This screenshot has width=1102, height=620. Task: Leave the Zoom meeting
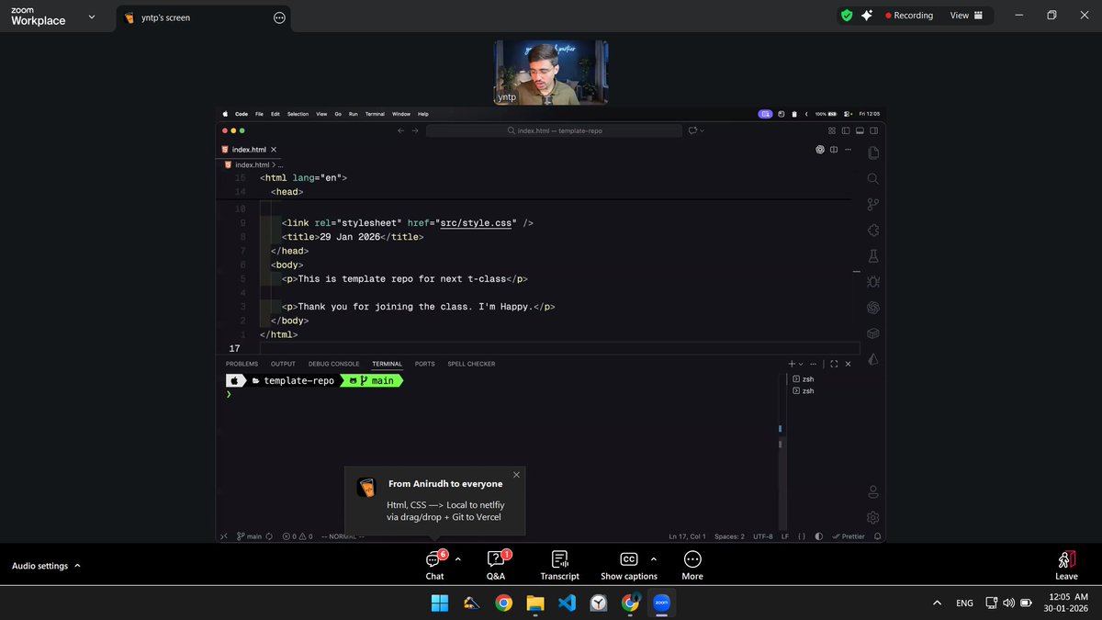click(1066, 565)
